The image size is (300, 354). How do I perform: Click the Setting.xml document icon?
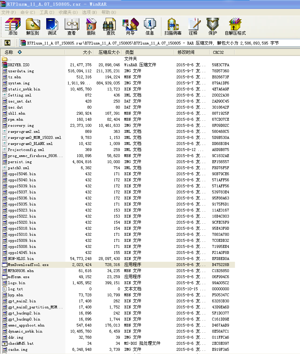pyautogui.click(x=5, y=95)
